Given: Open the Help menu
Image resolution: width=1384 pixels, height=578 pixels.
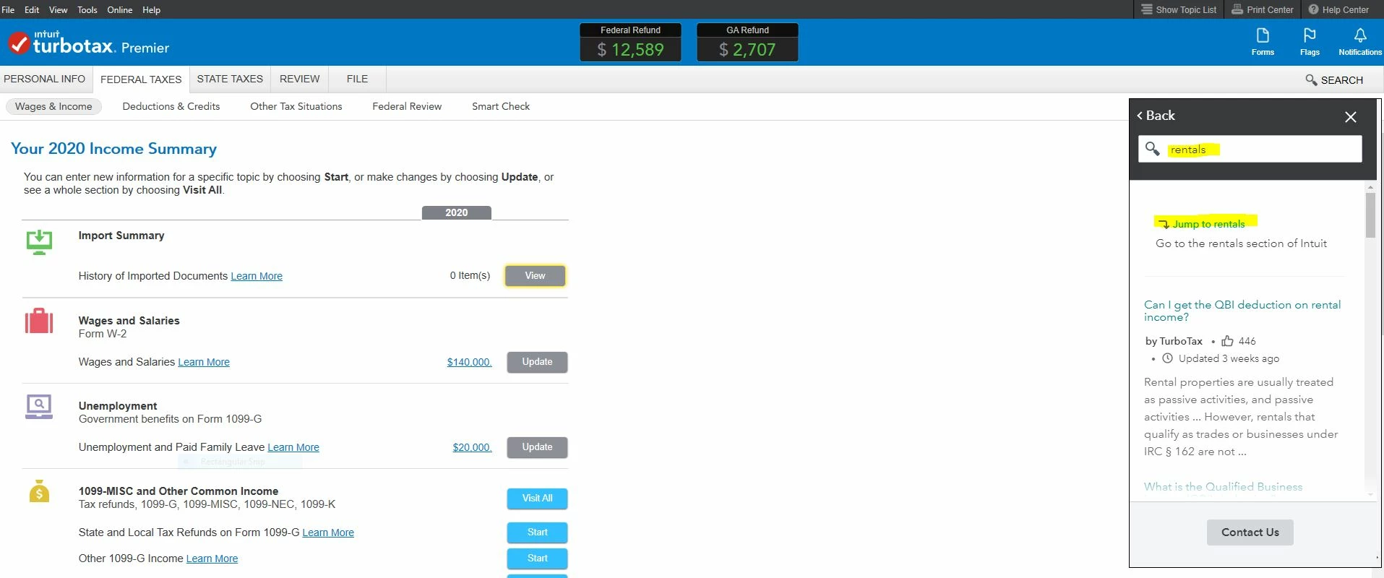Looking at the screenshot, I should [x=151, y=9].
